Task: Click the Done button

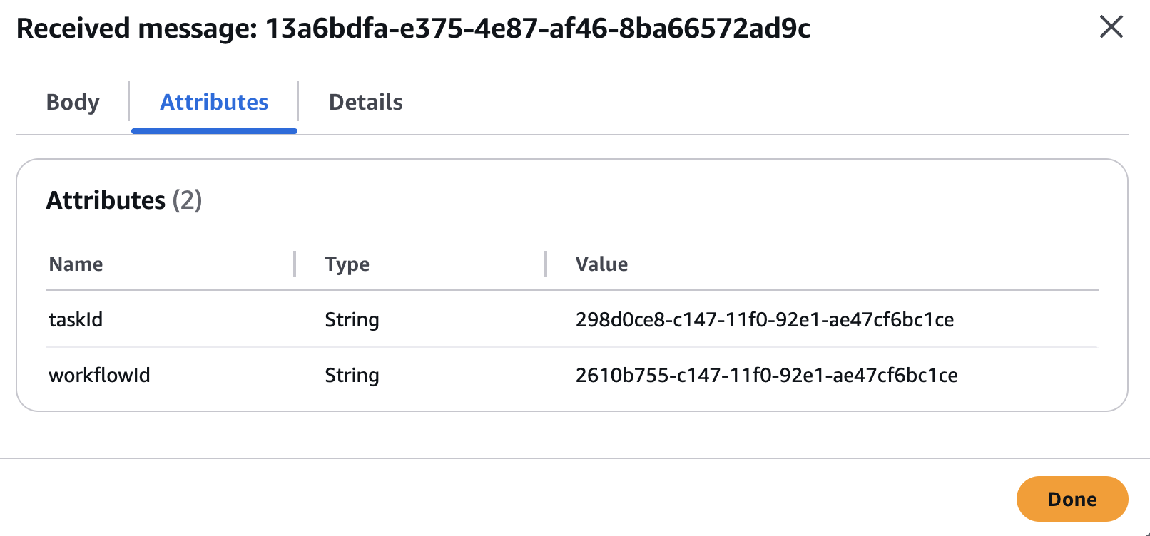Action: pos(1072,499)
